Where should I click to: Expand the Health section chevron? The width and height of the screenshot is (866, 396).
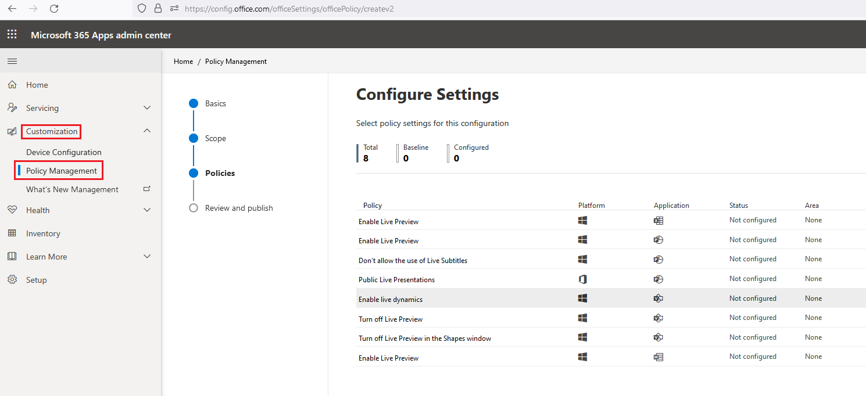(x=147, y=210)
